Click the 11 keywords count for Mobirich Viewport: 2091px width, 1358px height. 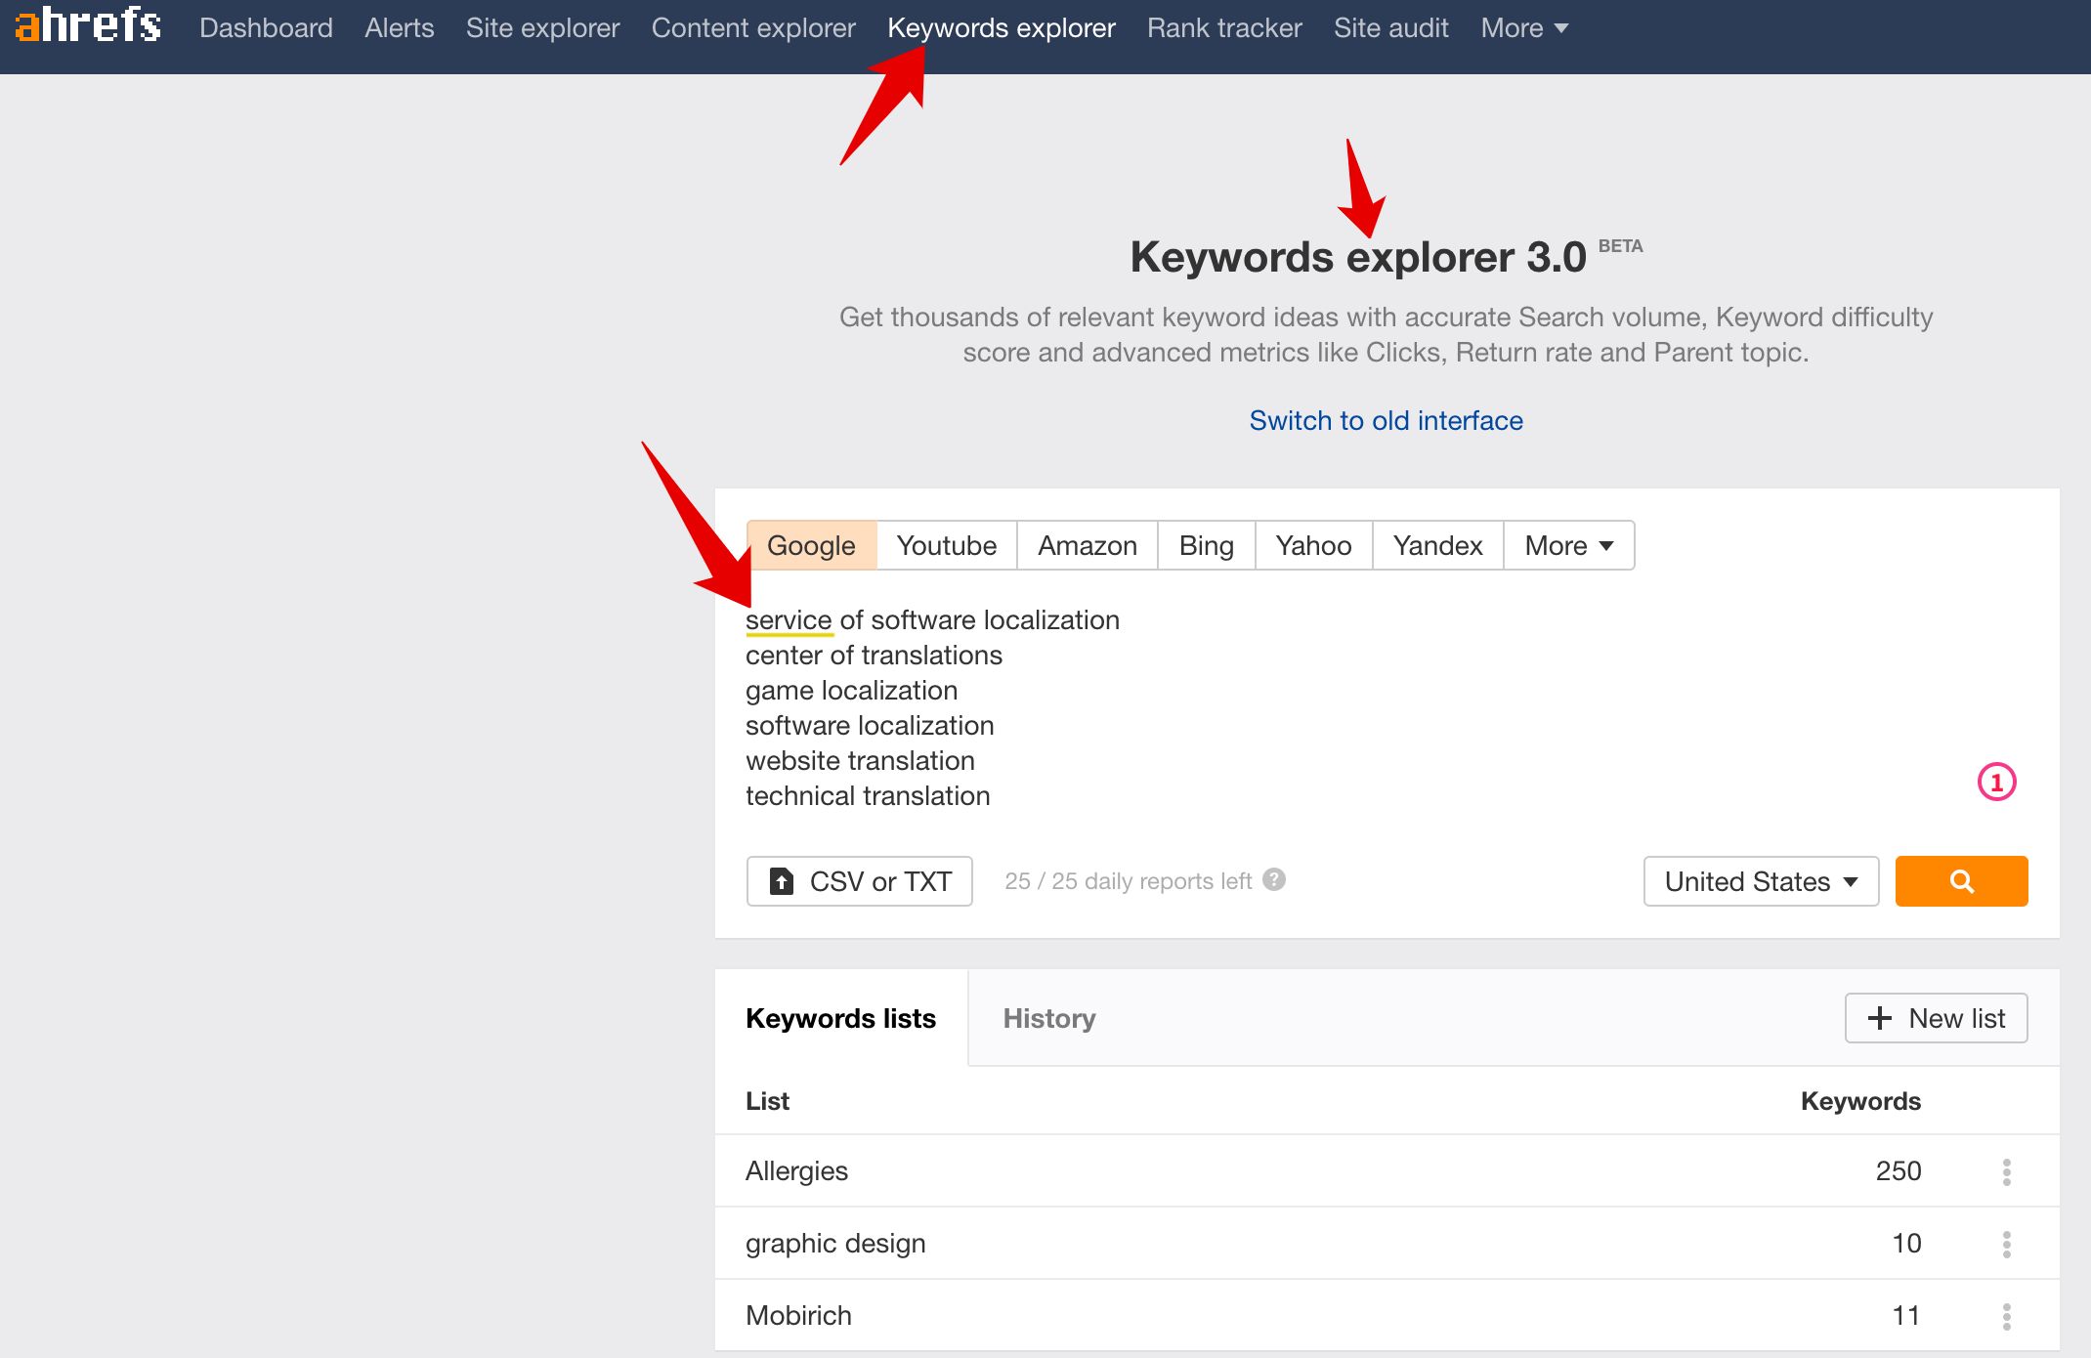1906,1315
